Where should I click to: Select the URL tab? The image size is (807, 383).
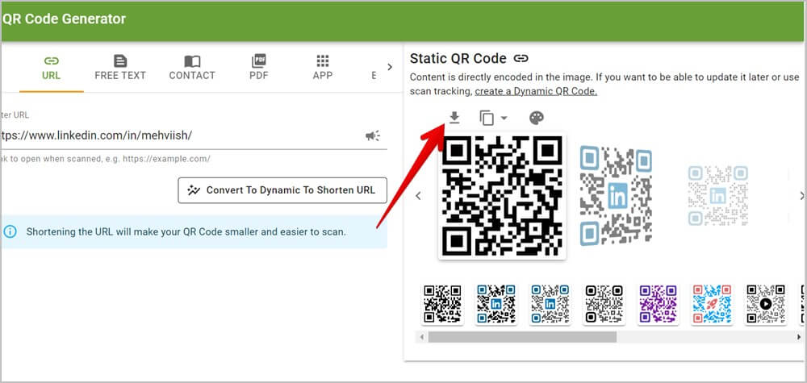pyautogui.click(x=52, y=69)
